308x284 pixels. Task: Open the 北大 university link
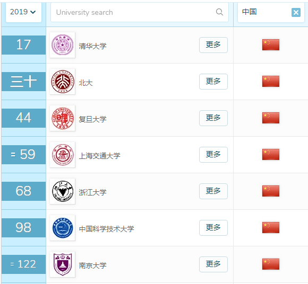85,83
